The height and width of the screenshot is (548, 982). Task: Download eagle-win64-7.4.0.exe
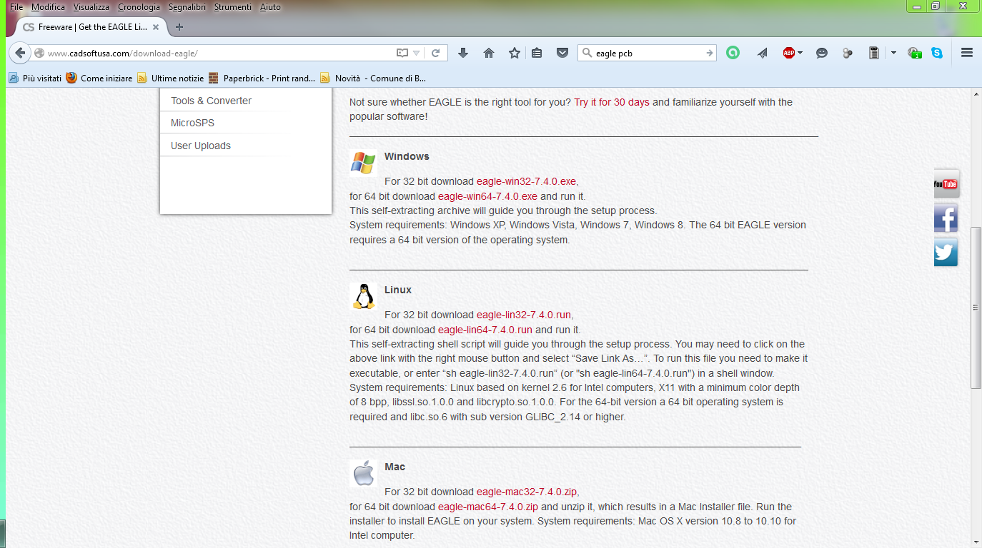pos(487,196)
